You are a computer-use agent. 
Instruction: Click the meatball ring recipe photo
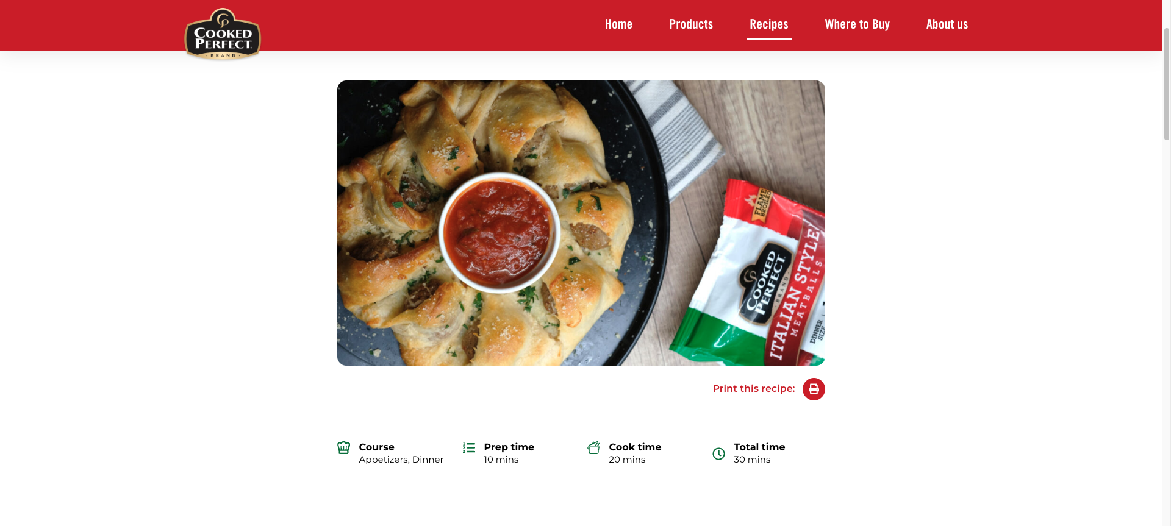click(x=581, y=223)
